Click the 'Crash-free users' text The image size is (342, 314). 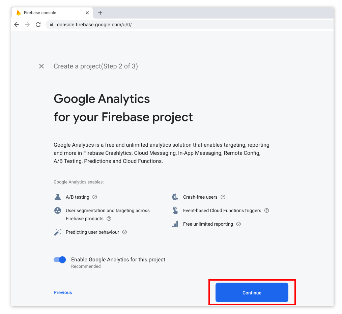pos(200,197)
